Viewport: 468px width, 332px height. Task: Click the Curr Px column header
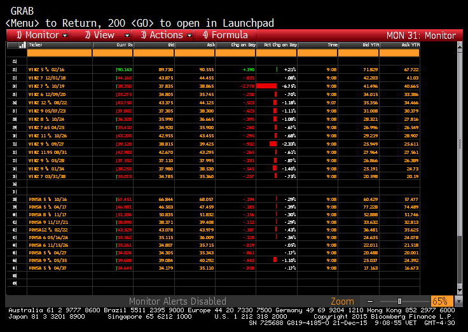(113, 45)
